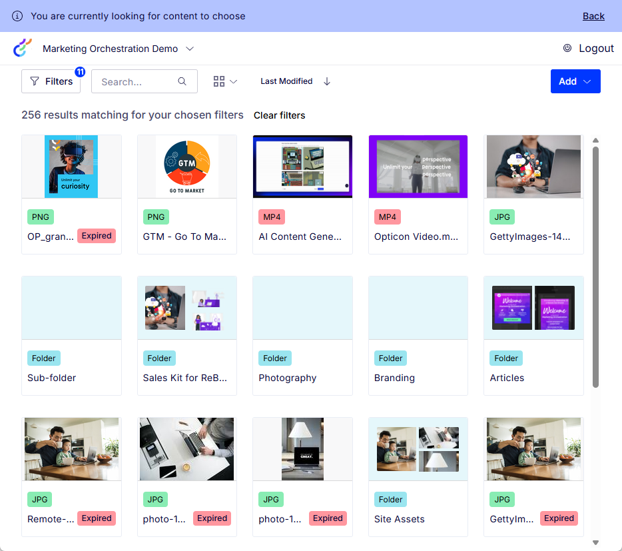Click the funnel icon on Filters
The width and height of the screenshot is (622, 551).
35,81
